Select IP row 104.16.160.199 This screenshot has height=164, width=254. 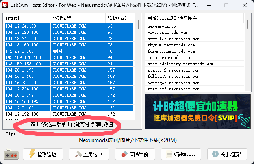(x=69, y=102)
